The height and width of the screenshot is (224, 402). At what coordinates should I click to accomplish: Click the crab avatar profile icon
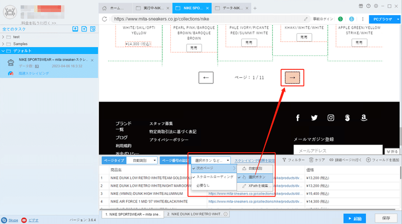click(10, 12)
